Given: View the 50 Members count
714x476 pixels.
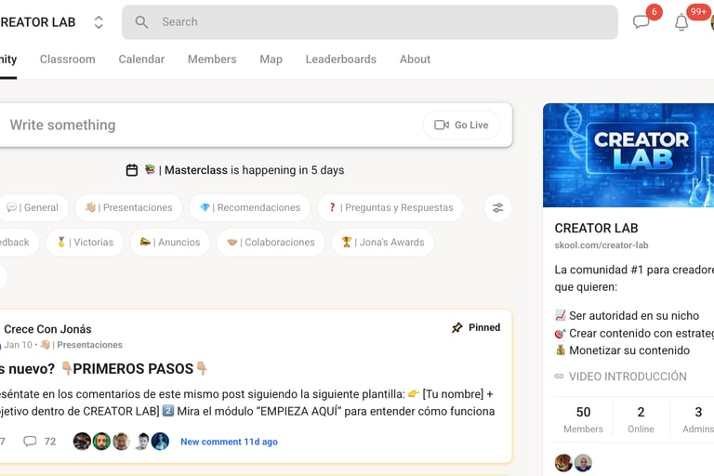Looking at the screenshot, I should (583, 419).
